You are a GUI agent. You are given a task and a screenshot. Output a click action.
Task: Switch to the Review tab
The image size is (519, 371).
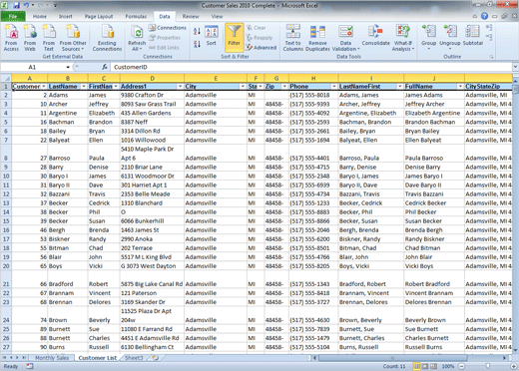click(x=191, y=16)
